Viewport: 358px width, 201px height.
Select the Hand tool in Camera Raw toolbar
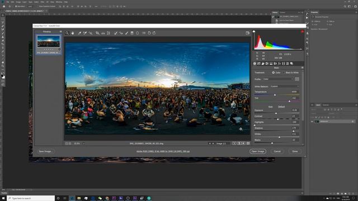point(73,33)
